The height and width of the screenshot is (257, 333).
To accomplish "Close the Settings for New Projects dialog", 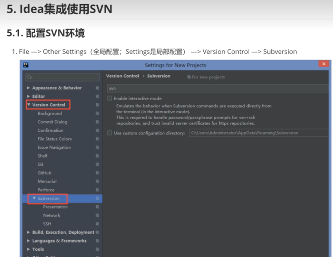I will 324,64.
